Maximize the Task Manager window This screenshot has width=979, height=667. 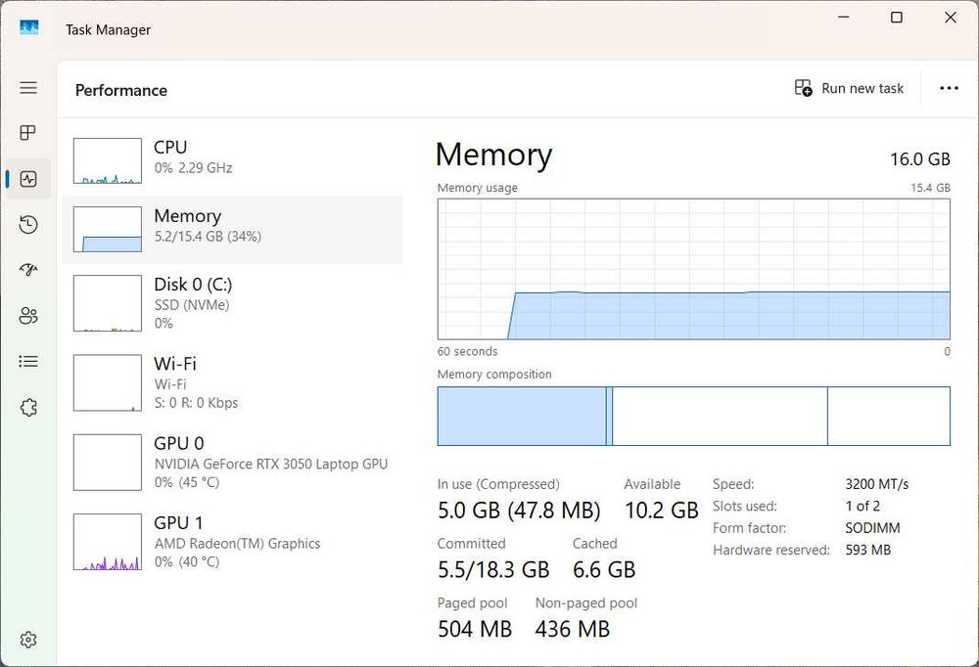pyautogui.click(x=897, y=18)
